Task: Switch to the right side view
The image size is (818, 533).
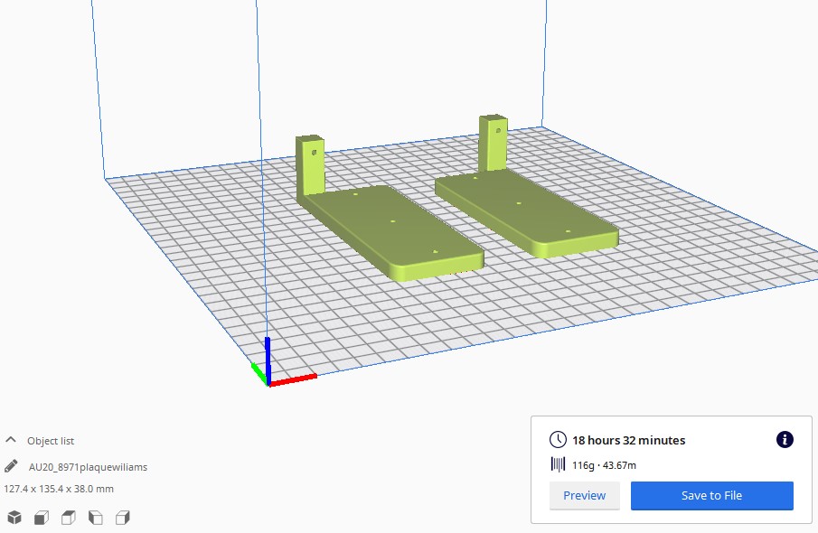Action: tap(123, 518)
